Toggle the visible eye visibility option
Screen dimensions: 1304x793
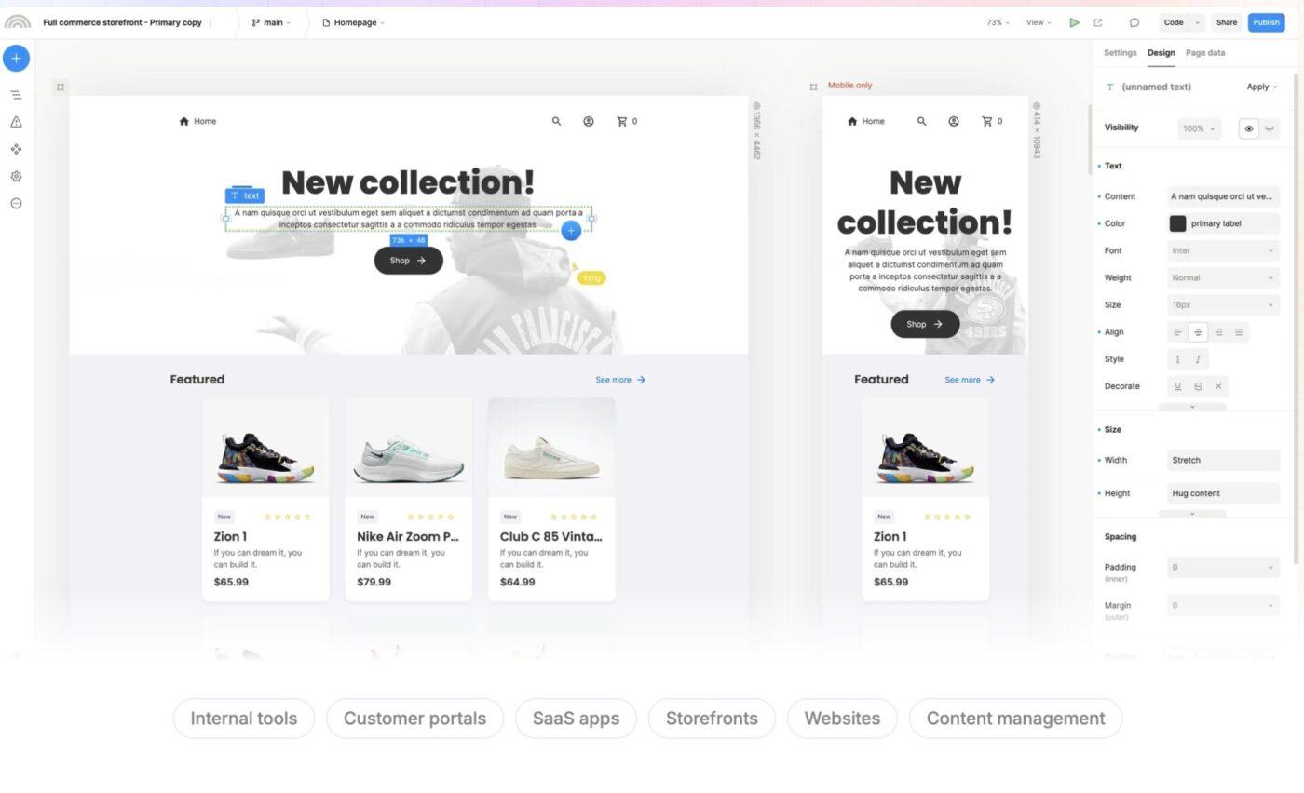tap(1249, 128)
